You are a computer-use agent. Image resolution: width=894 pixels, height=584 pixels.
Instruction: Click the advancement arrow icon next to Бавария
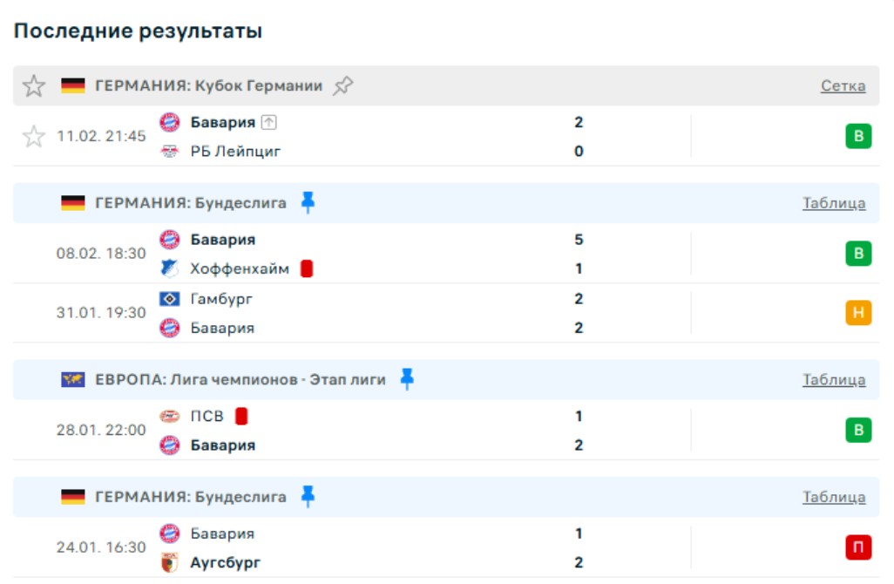point(268,123)
